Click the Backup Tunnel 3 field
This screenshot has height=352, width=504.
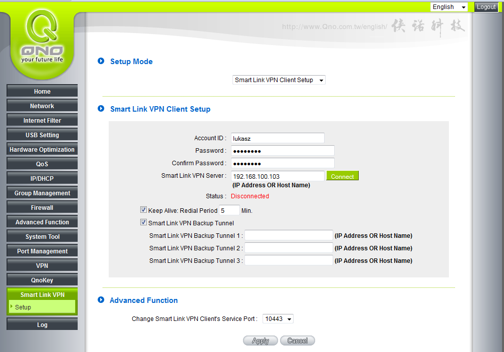[289, 260]
